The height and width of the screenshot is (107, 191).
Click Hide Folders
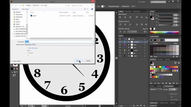pos(16,61)
